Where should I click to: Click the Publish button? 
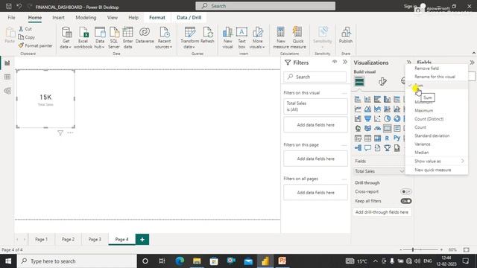tap(346, 35)
